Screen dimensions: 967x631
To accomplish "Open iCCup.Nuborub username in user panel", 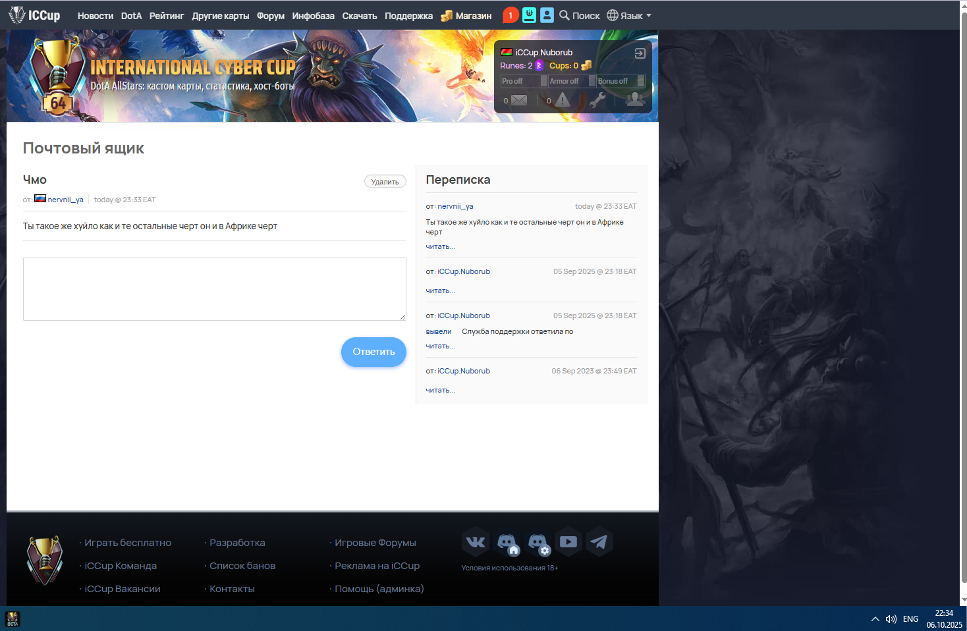I will [543, 53].
